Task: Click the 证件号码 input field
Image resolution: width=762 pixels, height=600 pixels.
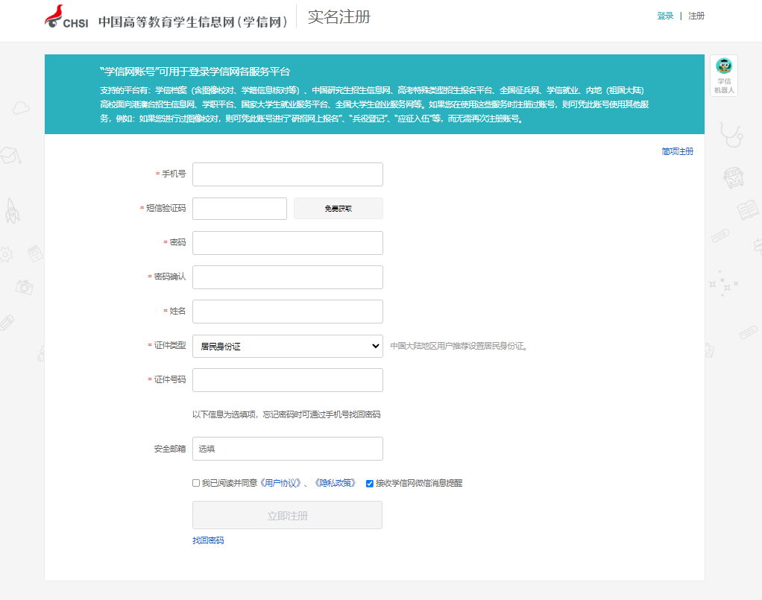Action: (x=287, y=379)
